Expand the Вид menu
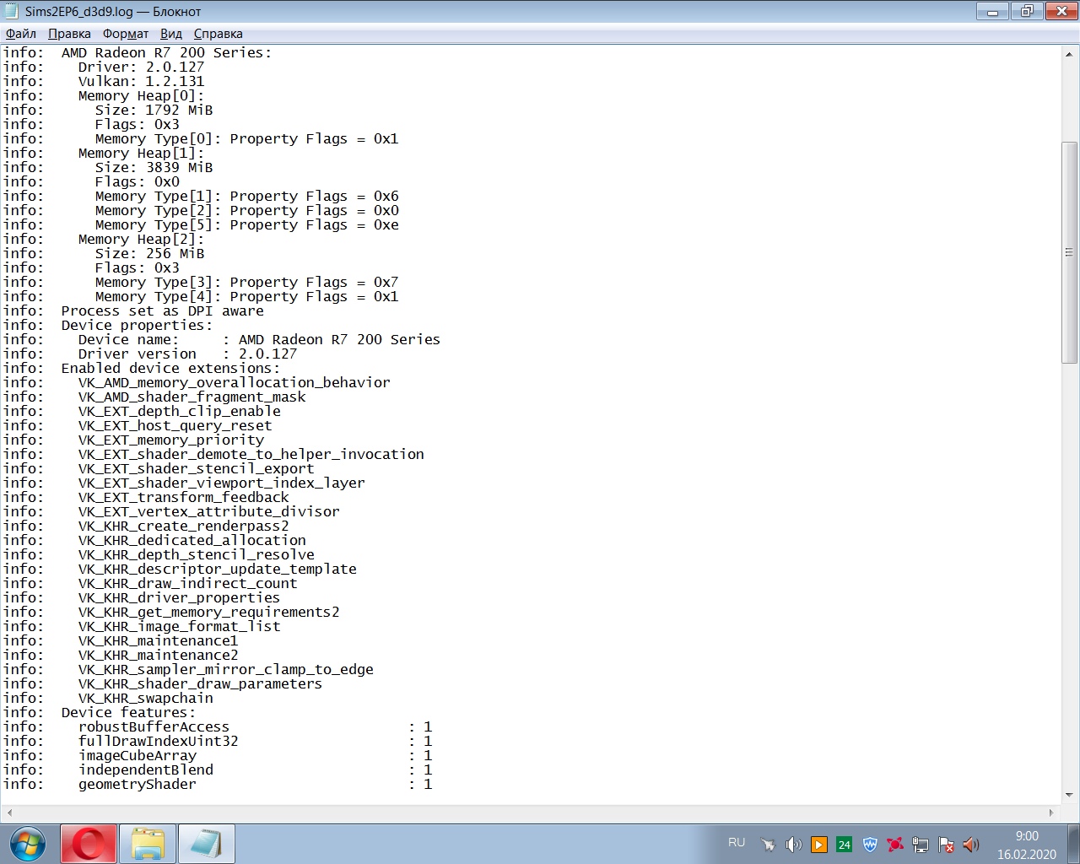 (171, 34)
